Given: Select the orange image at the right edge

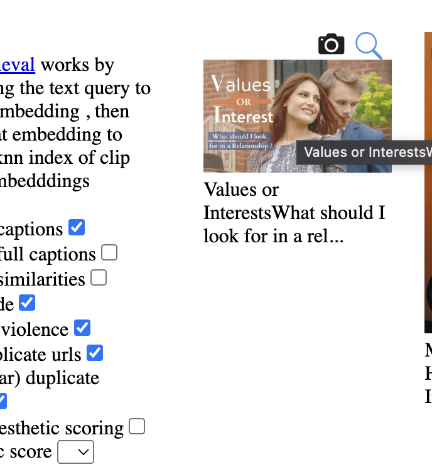Looking at the screenshot, I should pos(428,182).
